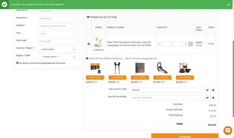Click the Telephone input field

coord(57,19)
